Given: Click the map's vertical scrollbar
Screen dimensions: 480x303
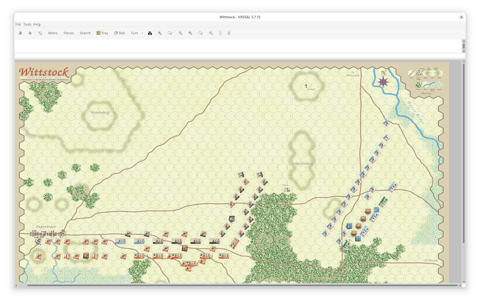Looking at the screenshot, I should point(464,172).
